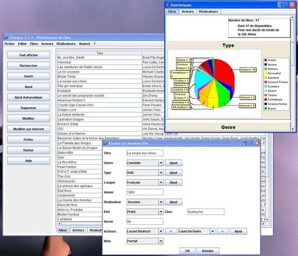Viewport: 298px width, 256px height.
Task: Click the yellow Art martial legend swatch
Action: 266,73
